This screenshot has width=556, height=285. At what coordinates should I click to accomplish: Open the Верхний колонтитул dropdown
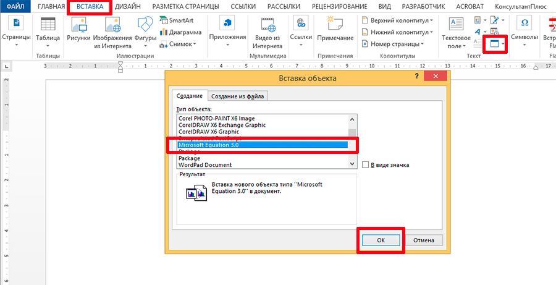[397, 20]
